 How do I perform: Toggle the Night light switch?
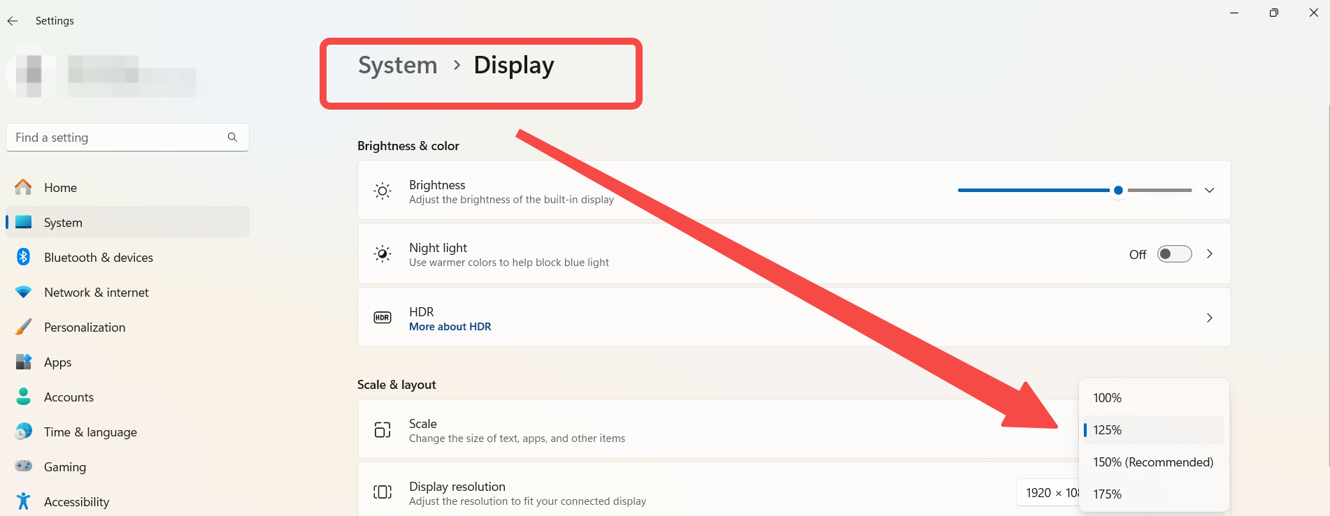tap(1174, 254)
